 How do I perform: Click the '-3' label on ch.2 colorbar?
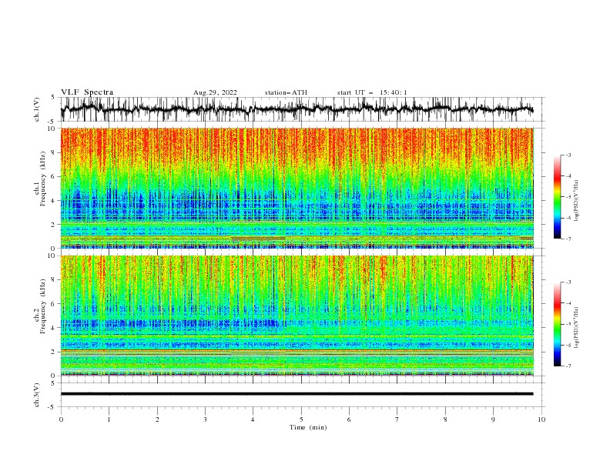pyautogui.click(x=568, y=282)
